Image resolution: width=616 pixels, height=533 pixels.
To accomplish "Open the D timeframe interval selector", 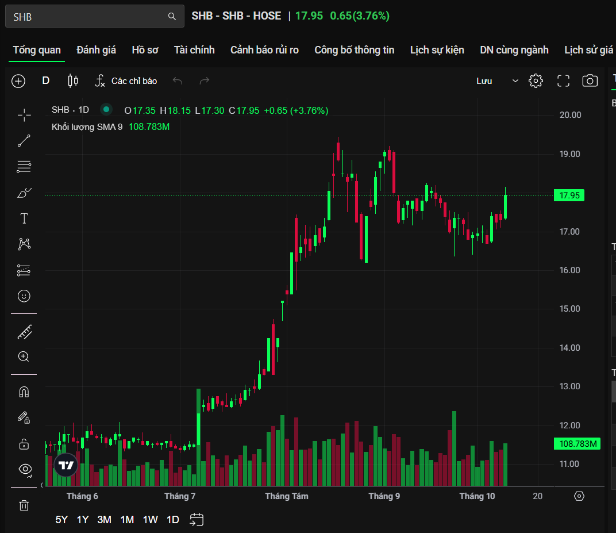I will [46, 81].
